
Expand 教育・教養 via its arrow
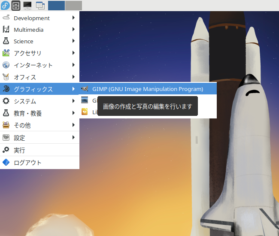pos(73,113)
